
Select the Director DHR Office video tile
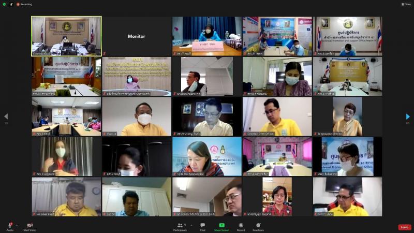click(277, 116)
